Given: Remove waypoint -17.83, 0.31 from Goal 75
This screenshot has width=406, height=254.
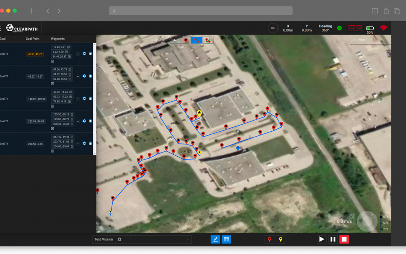Looking at the screenshot, I should 69,47.
